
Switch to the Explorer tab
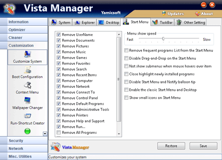(84, 23)
